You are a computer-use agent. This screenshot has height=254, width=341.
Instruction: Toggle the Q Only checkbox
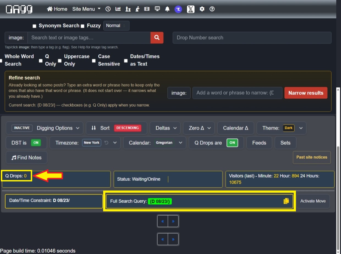click(41, 60)
